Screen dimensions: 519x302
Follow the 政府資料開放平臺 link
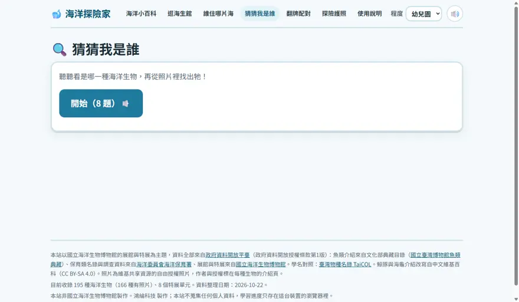point(228,255)
